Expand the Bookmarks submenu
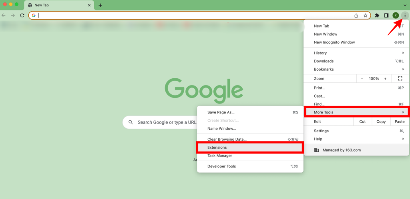This screenshot has width=410, height=199. tap(356, 70)
